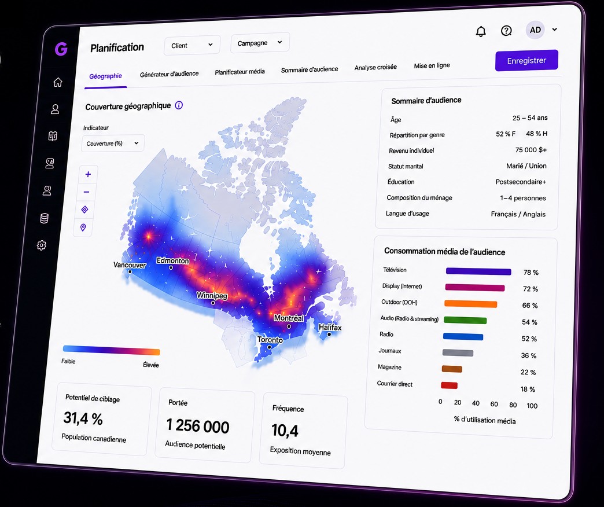Open the database stack sidebar icon
The height and width of the screenshot is (507, 604).
click(45, 218)
